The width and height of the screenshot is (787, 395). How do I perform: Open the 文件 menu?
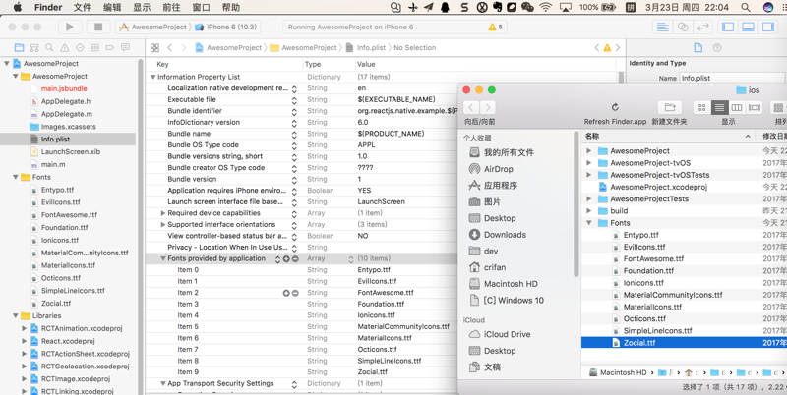83,8
